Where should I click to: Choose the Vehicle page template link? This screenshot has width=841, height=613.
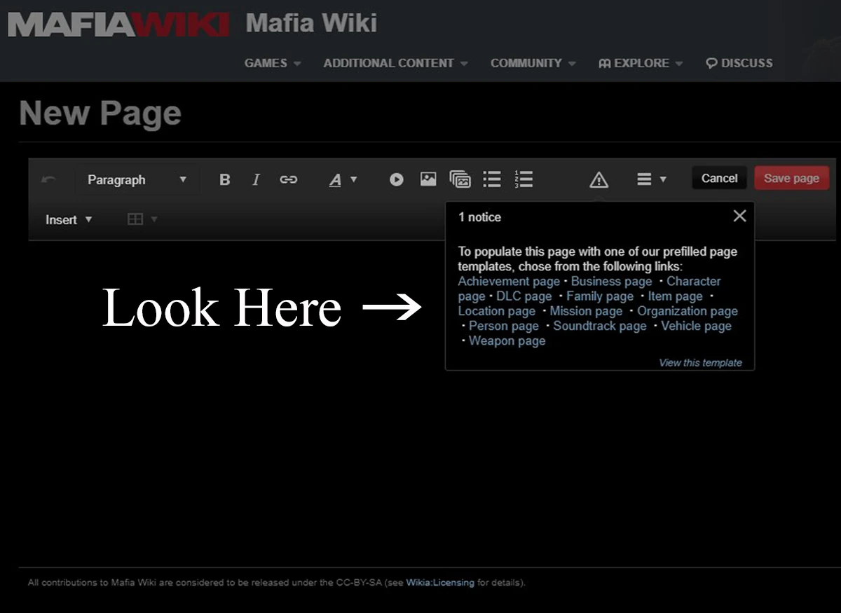[696, 326]
